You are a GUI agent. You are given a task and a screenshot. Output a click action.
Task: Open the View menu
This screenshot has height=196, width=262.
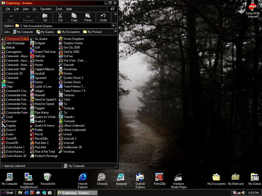coord(26,9)
